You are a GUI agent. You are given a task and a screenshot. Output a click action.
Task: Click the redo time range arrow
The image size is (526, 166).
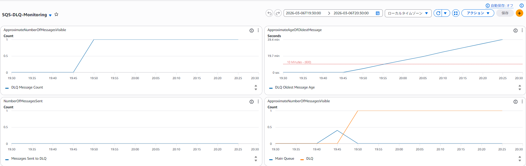(x=278, y=13)
